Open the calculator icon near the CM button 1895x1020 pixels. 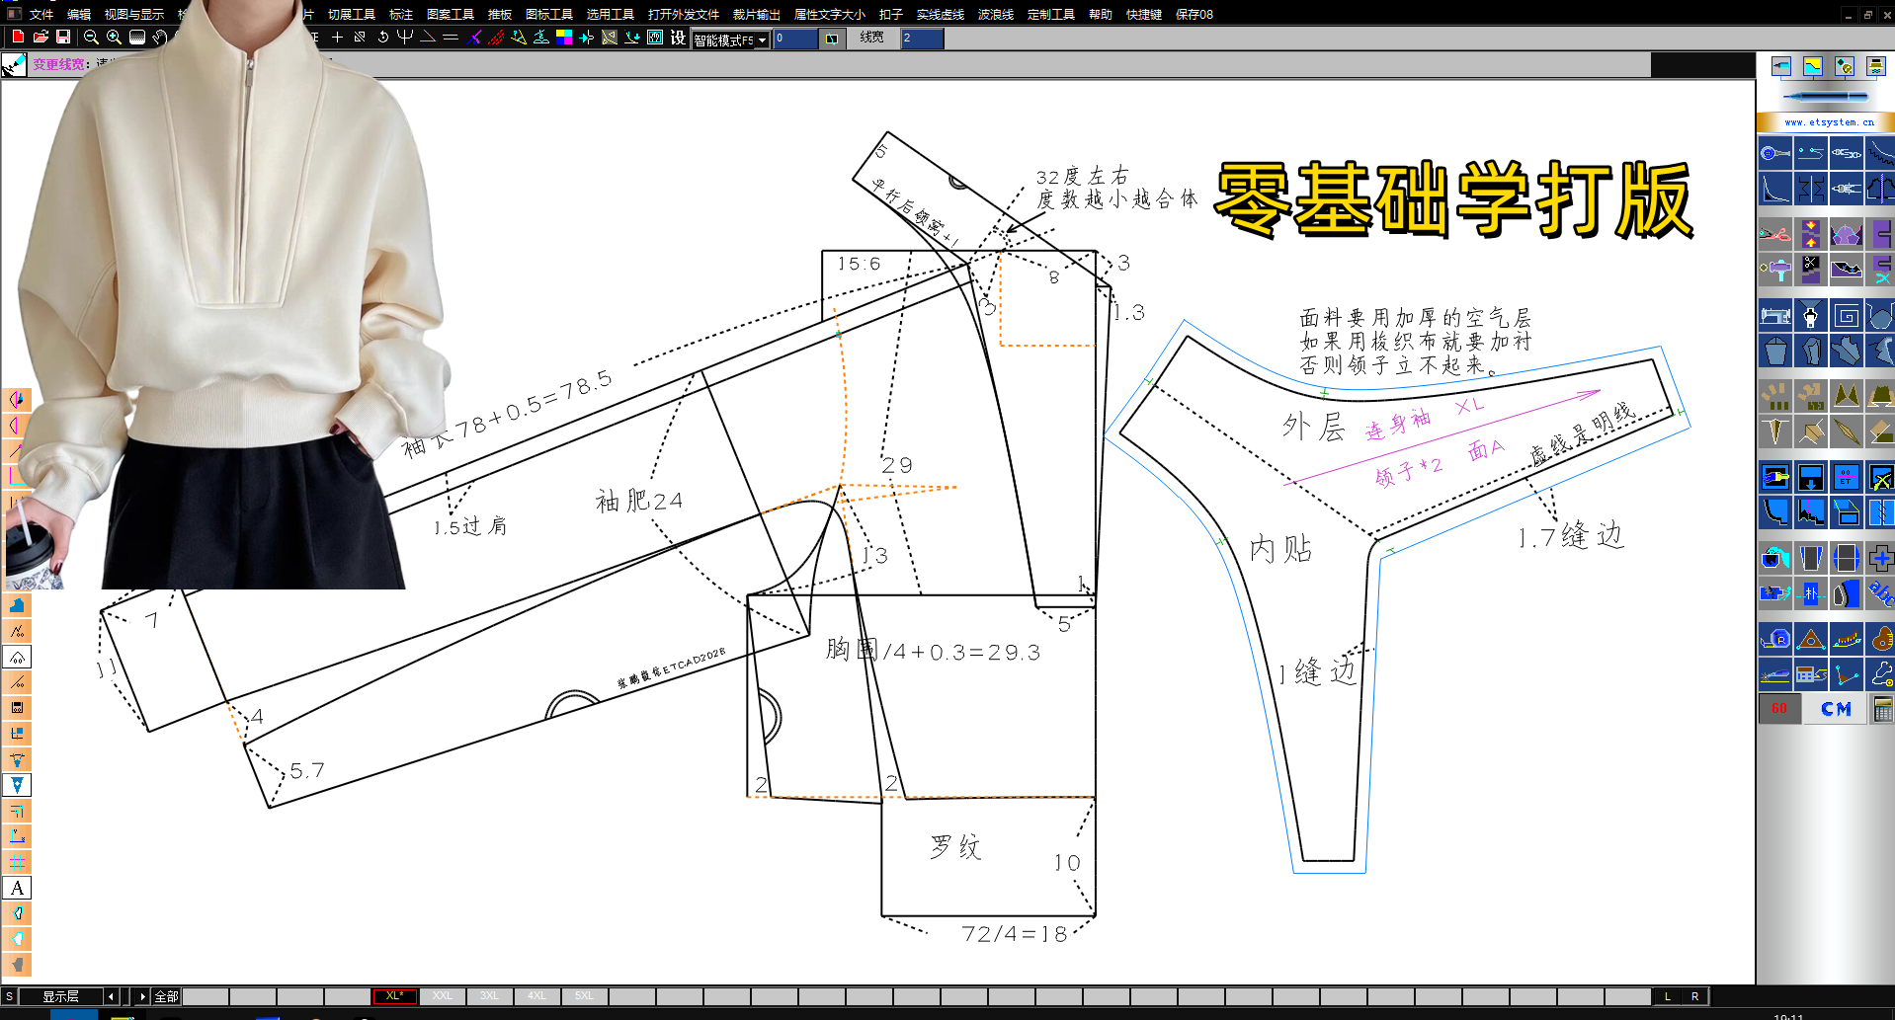[1884, 707]
